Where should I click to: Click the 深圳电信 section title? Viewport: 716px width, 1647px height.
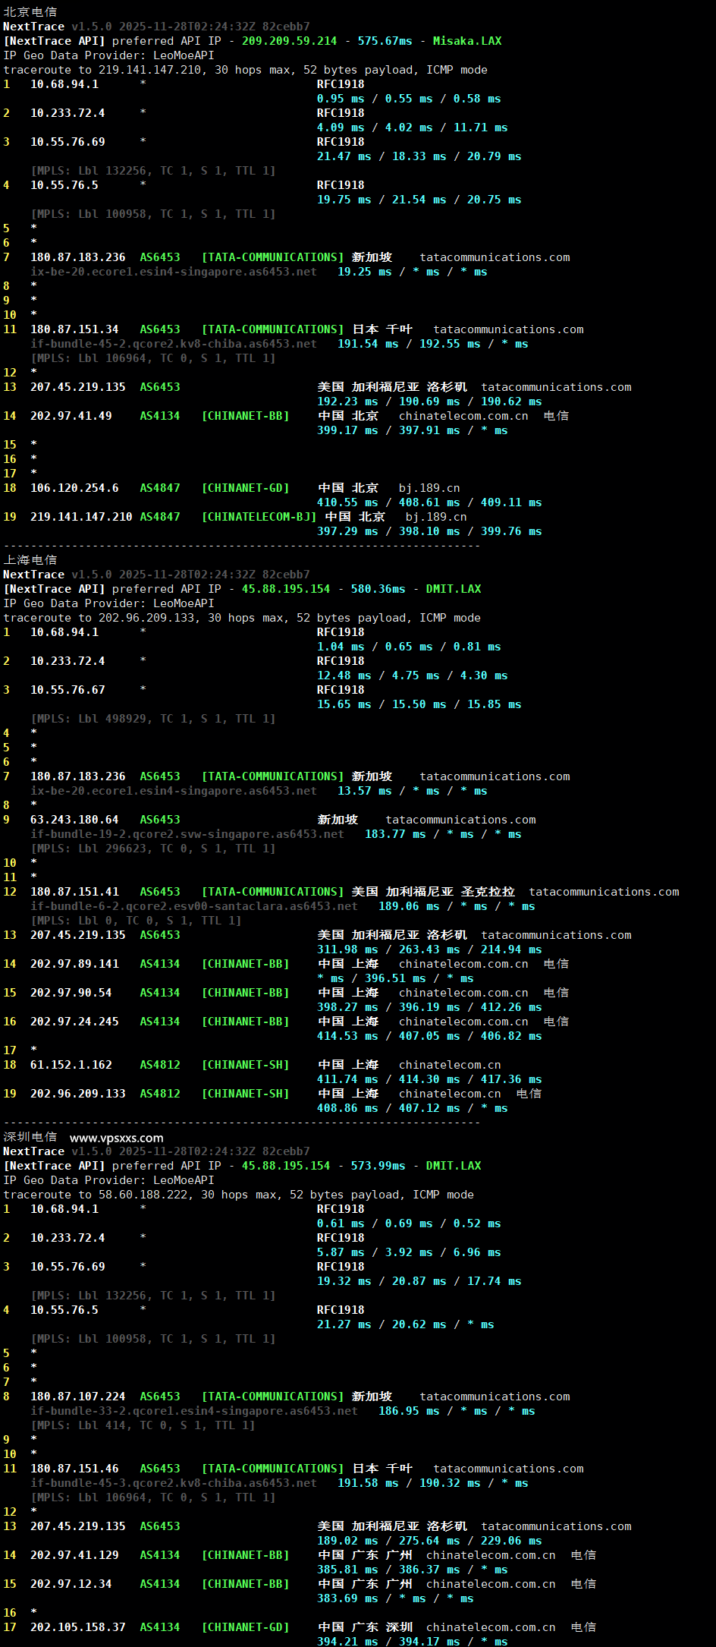click(x=30, y=1137)
